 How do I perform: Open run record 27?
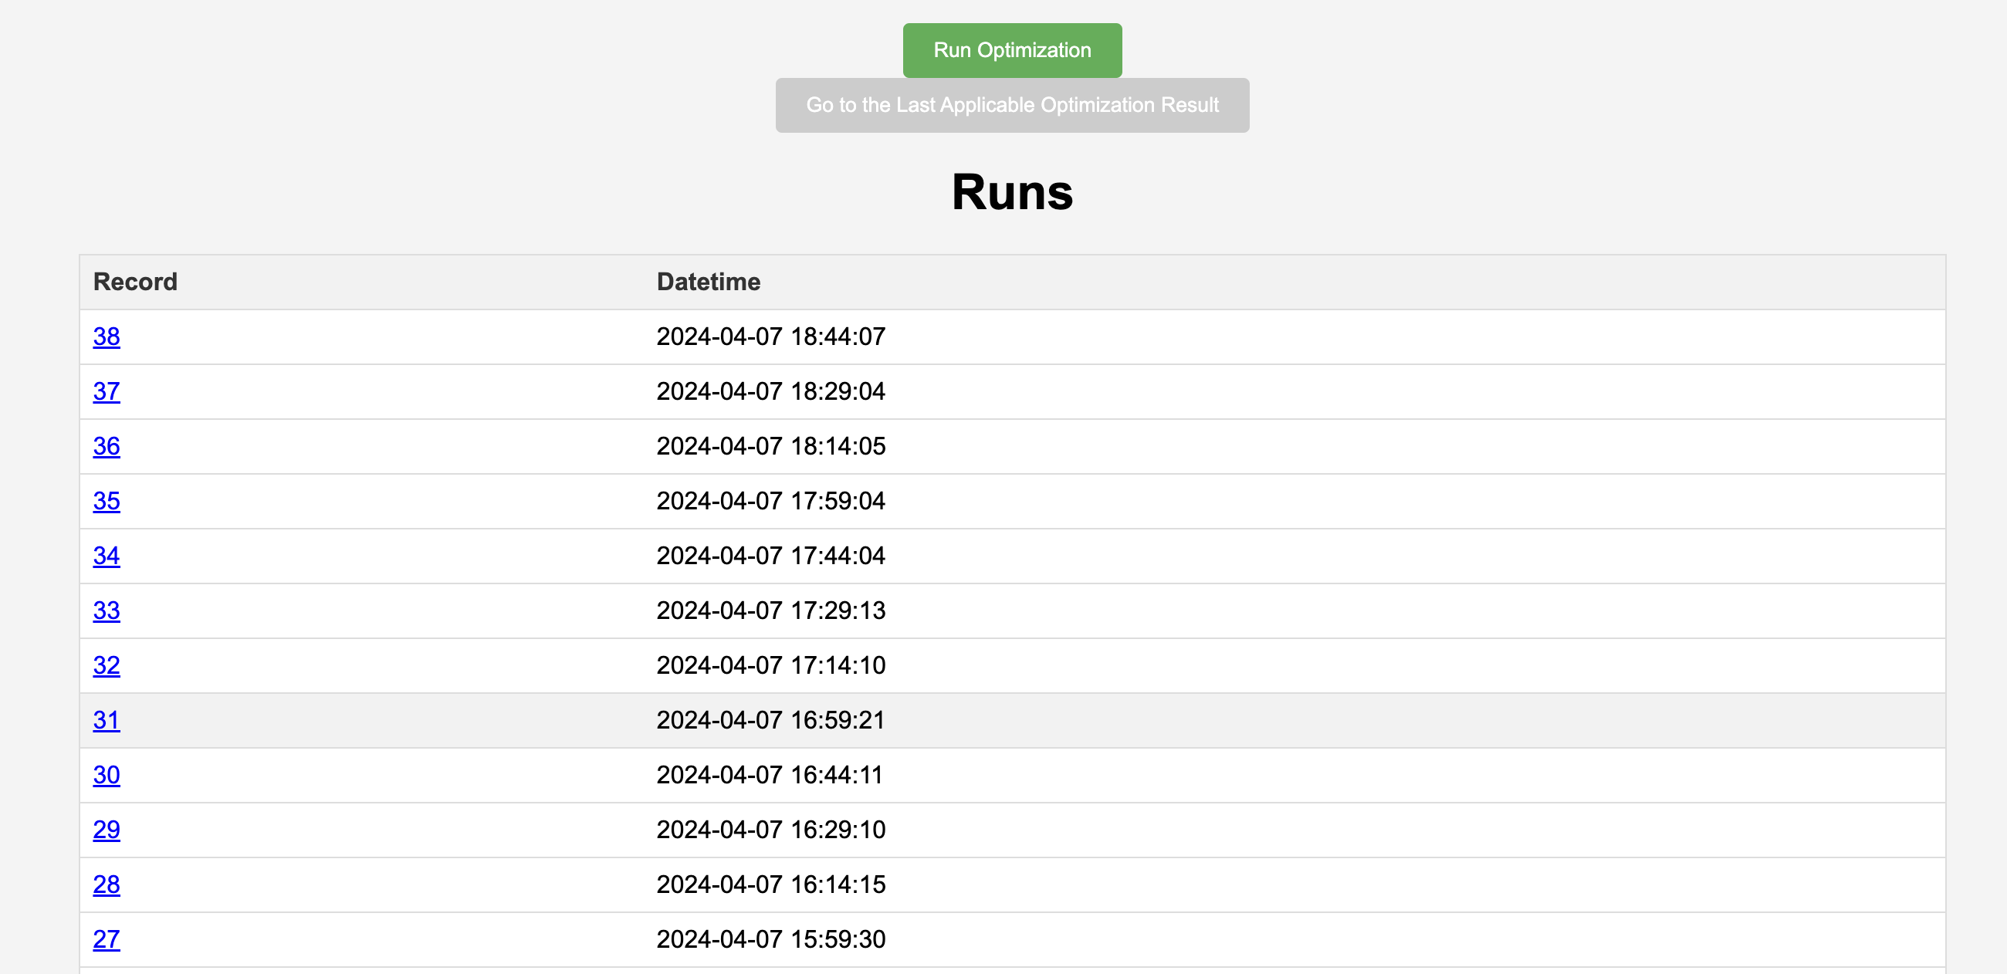(107, 940)
